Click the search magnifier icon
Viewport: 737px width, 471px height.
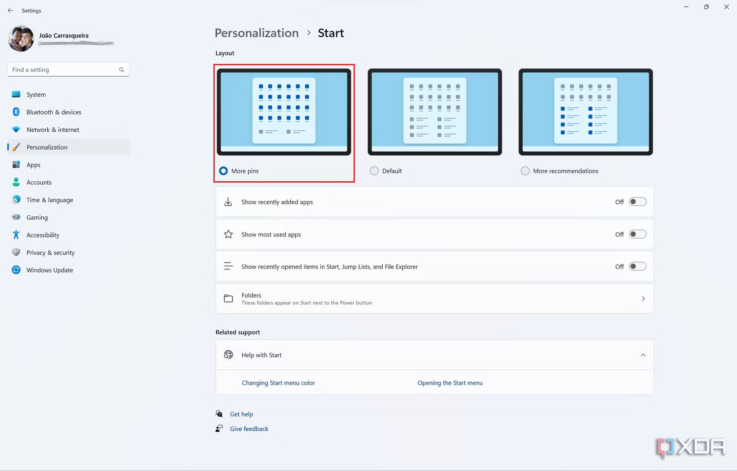click(x=121, y=70)
